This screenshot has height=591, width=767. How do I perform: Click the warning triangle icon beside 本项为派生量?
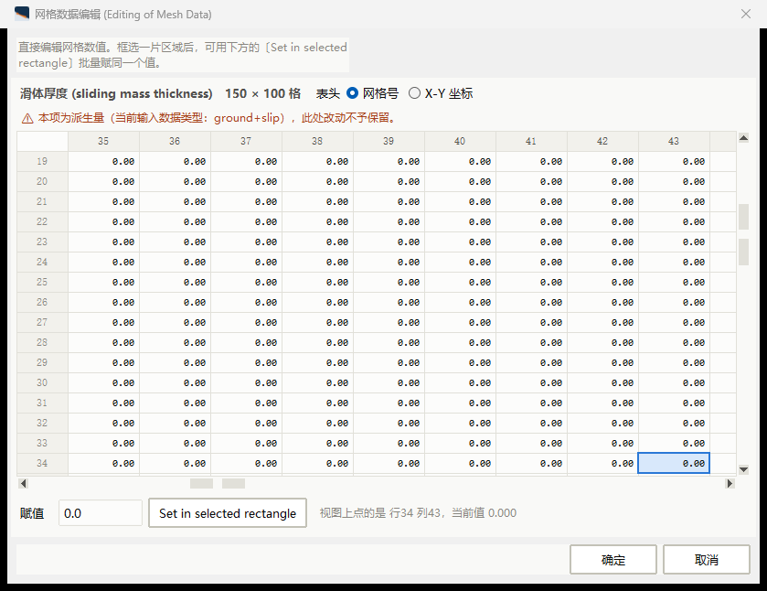27,119
